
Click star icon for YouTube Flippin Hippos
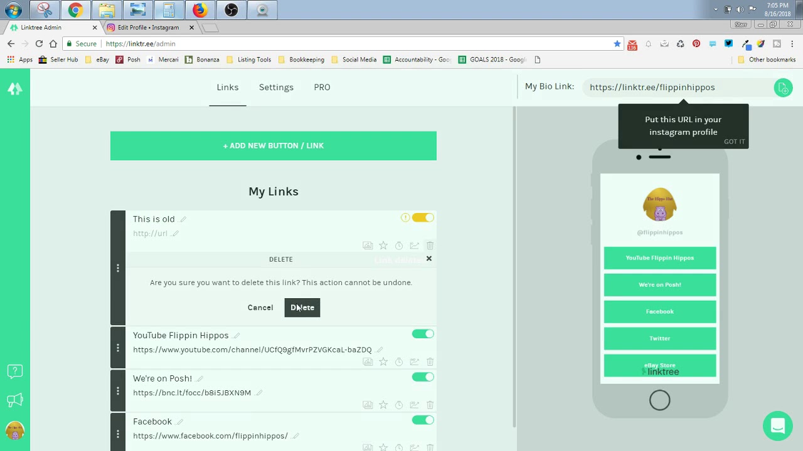[x=383, y=361]
